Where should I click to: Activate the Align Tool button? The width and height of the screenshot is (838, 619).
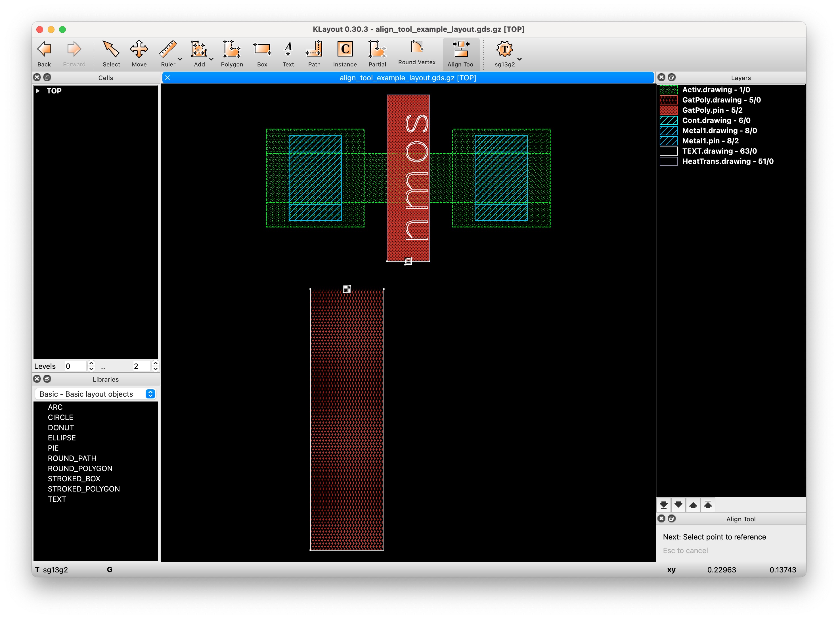click(x=461, y=53)
